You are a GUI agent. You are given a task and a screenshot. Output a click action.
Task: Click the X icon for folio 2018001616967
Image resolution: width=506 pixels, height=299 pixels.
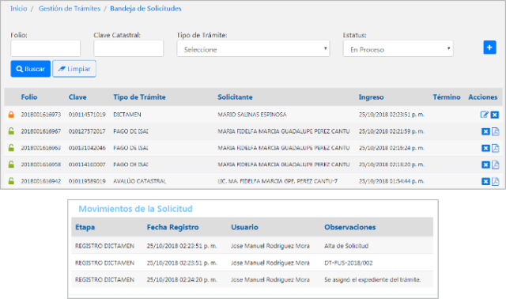click(485, 131)
